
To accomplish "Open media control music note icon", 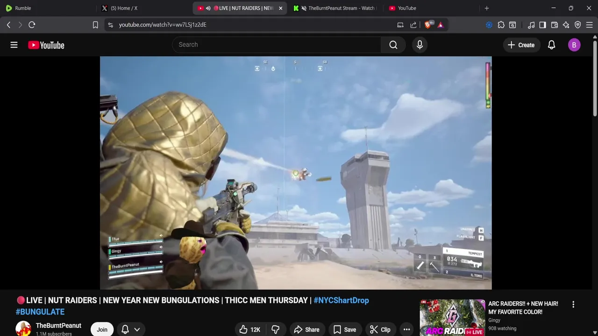I will 531,25.
